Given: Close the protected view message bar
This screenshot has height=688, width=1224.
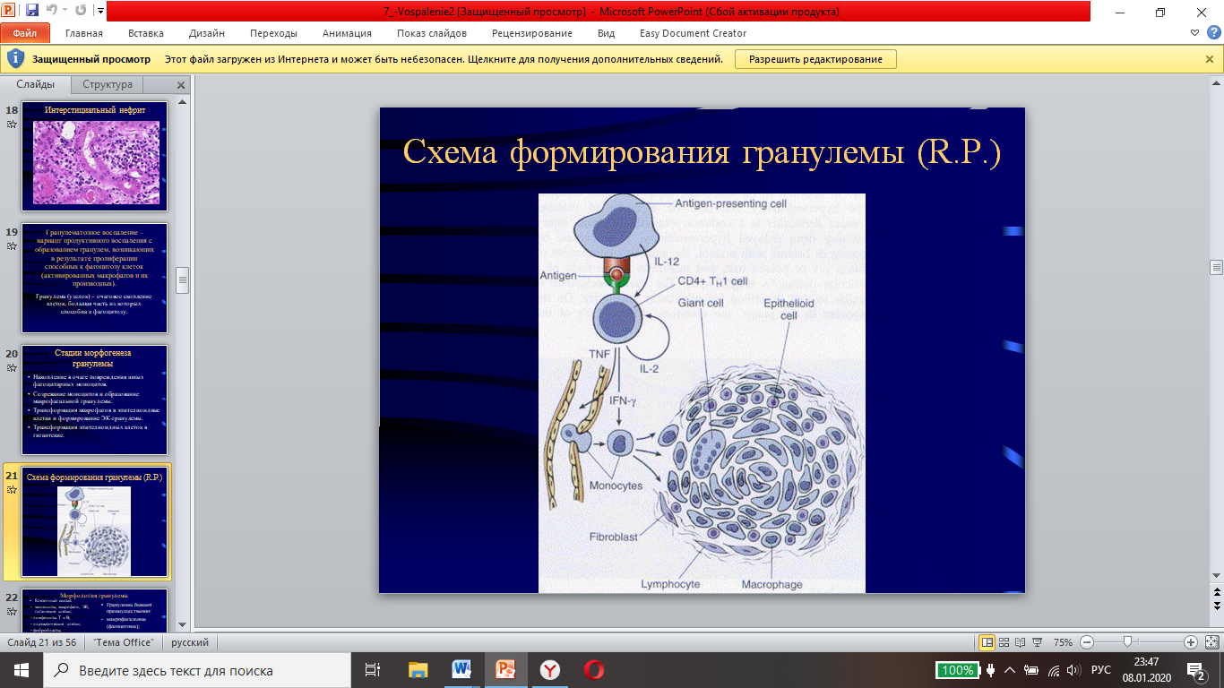Looking at the screenshot, I should point(1210,59).
